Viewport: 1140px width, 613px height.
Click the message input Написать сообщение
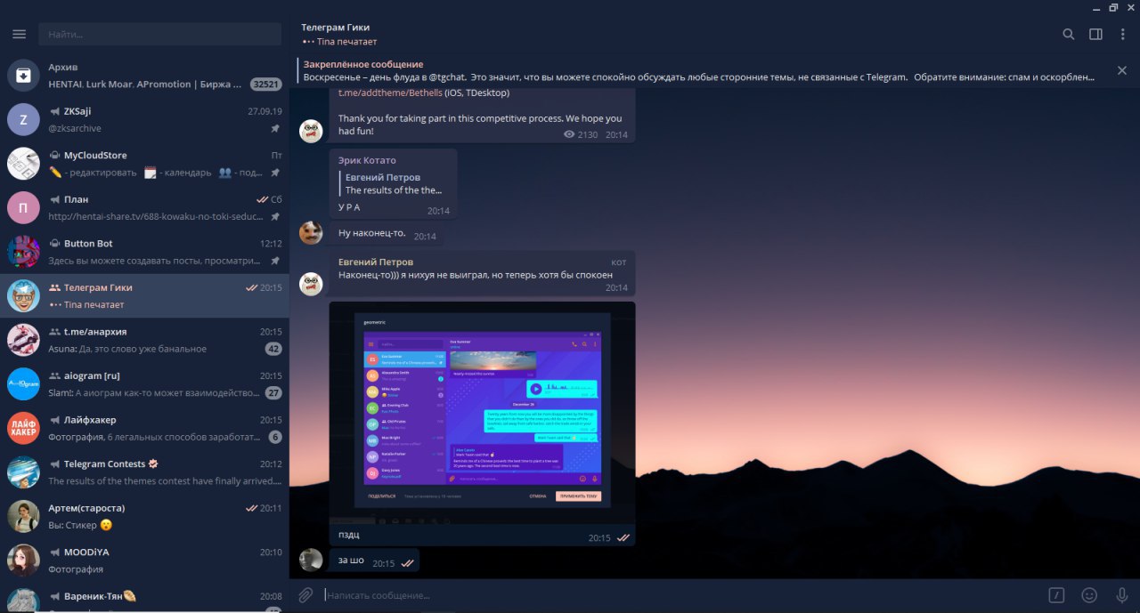coord(681,595)
